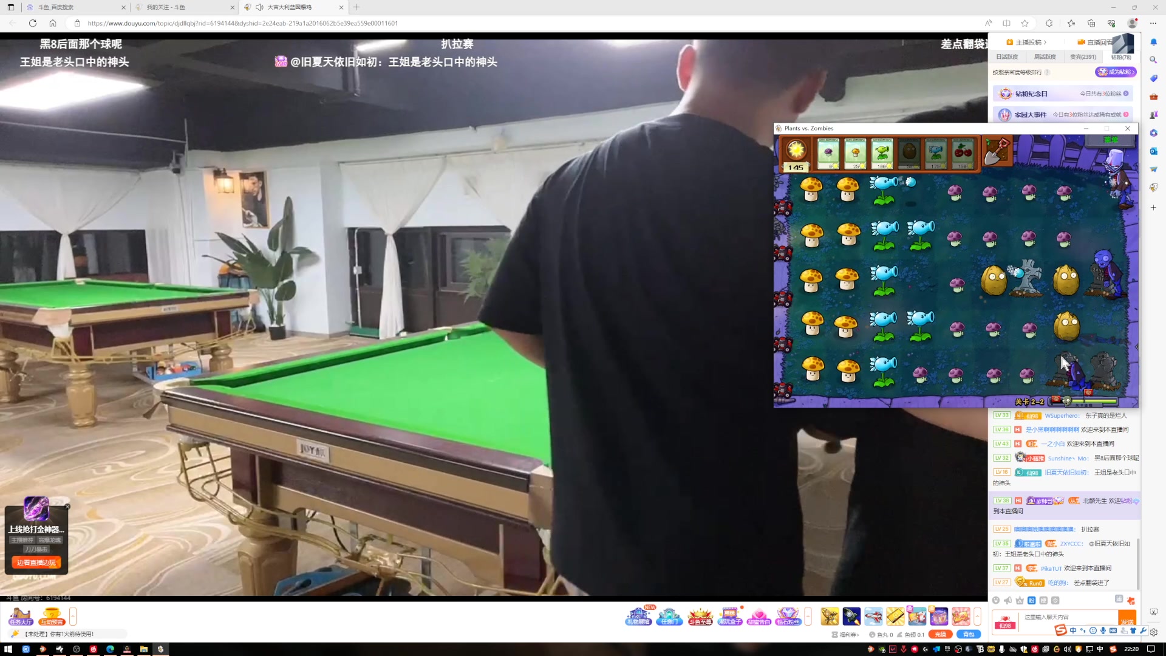Expand the left bottom task panel chevron
Image resolution: width=1166 pixels, height=656 pixels.
point(73,616)
